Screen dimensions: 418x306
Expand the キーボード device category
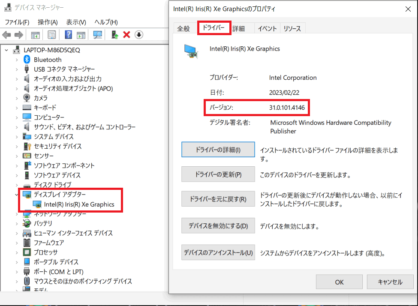click(17, 108)
